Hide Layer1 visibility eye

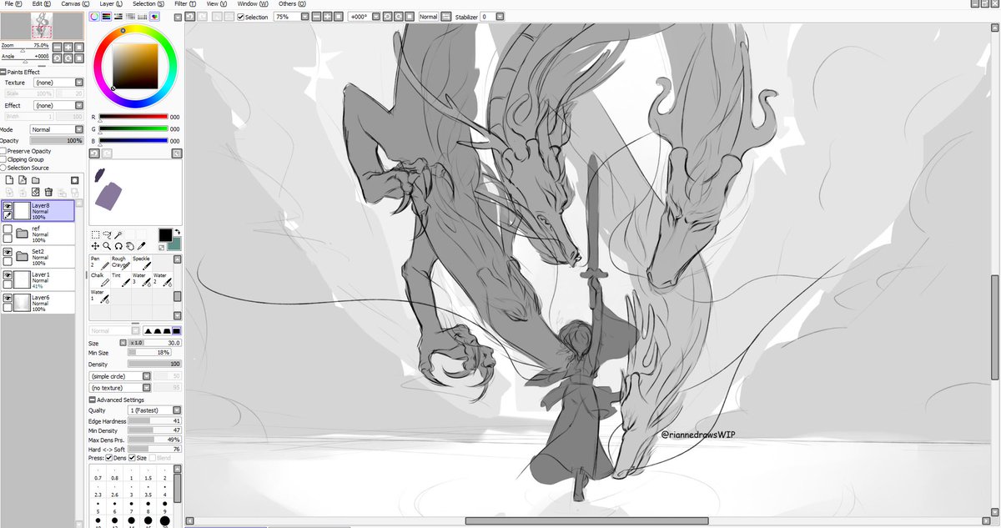pos(8,275)
